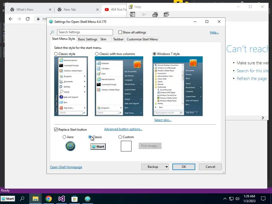Click the lock icon in Chrome address bar

38,19
